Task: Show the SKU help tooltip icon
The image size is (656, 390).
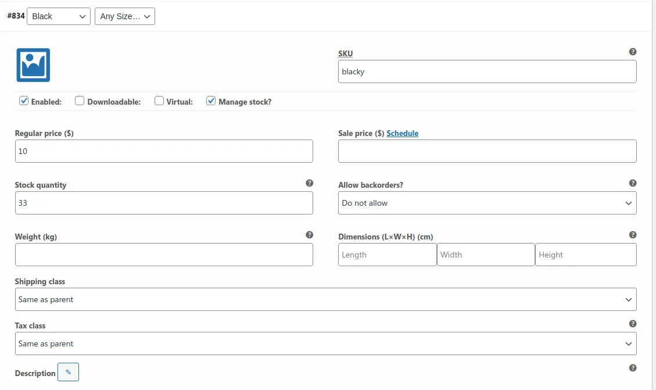Action: click(633, 52)
